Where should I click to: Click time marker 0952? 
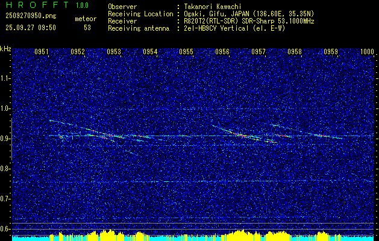(x=78, y=51)
